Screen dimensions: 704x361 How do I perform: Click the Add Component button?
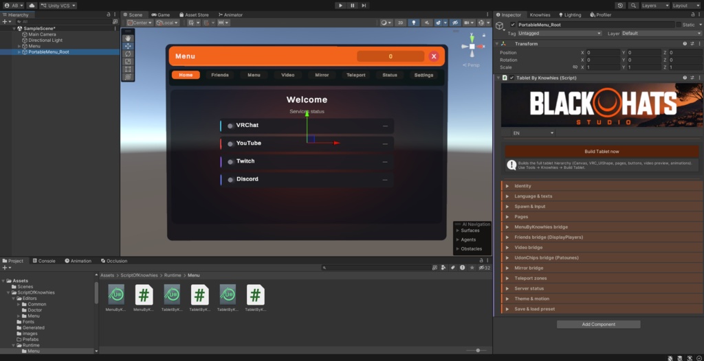(x=599, y=324)
